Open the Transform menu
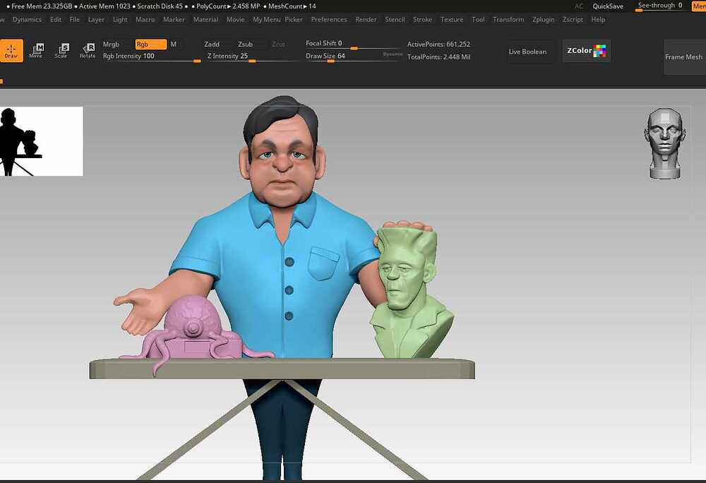Viewport: 706px width, 483px height. pyautogui.click(x=508, y=19)
